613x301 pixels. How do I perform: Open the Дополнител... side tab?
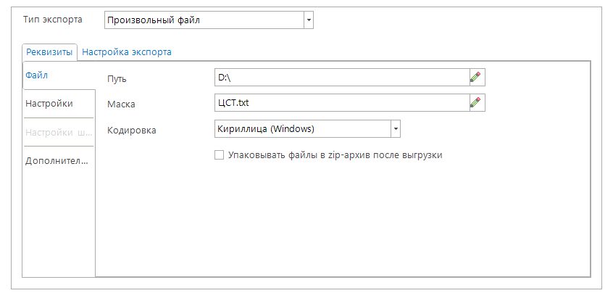[57, 161]
